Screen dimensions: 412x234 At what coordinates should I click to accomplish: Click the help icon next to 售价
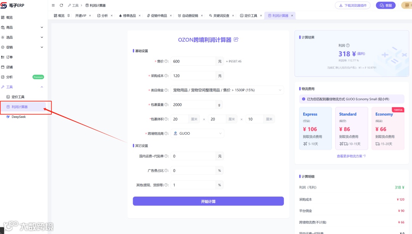point(166,61)
